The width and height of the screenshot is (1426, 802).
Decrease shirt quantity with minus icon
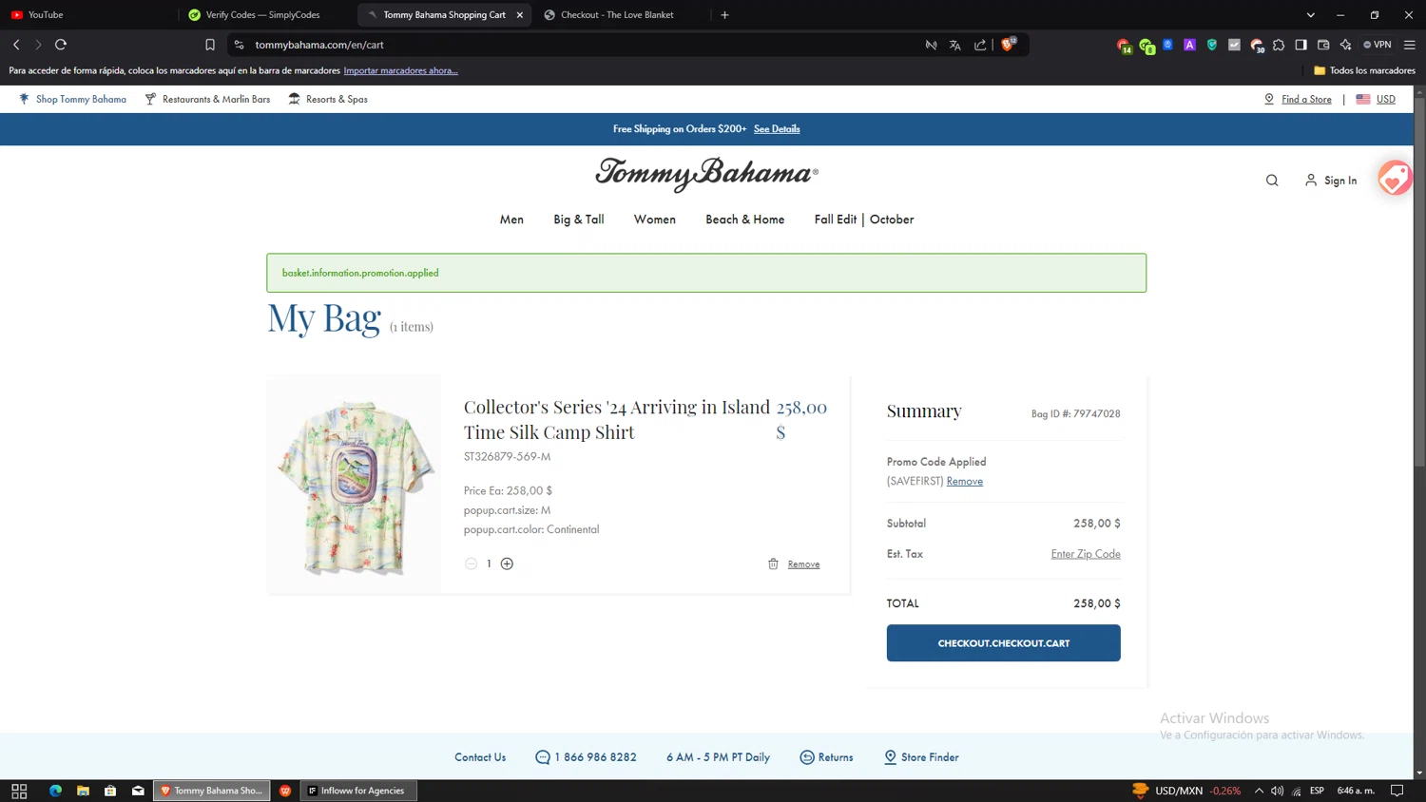tap(471, 563)
